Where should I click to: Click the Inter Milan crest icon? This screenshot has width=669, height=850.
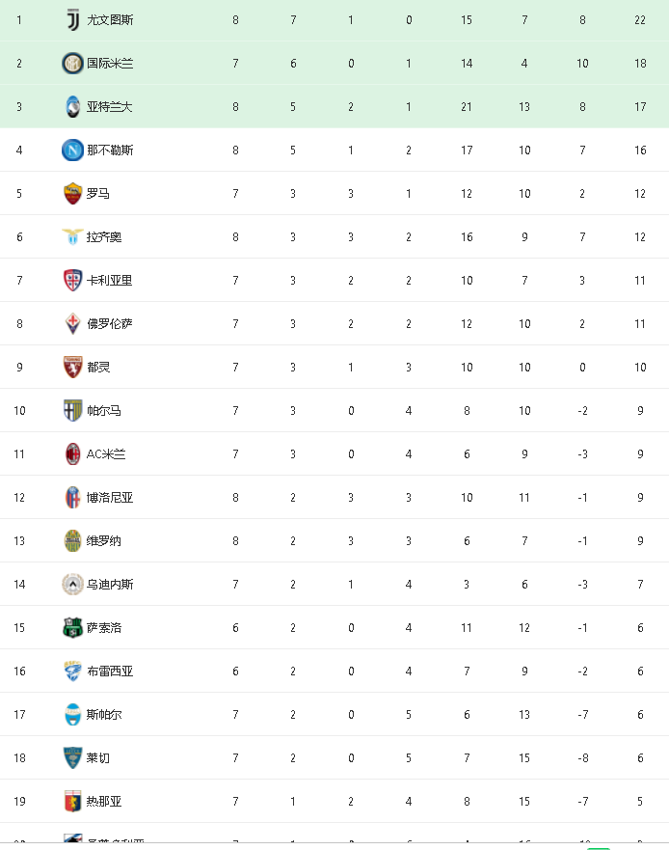pos(72,64)
